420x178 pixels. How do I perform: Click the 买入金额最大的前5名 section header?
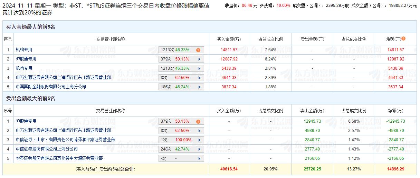(31, 27)
